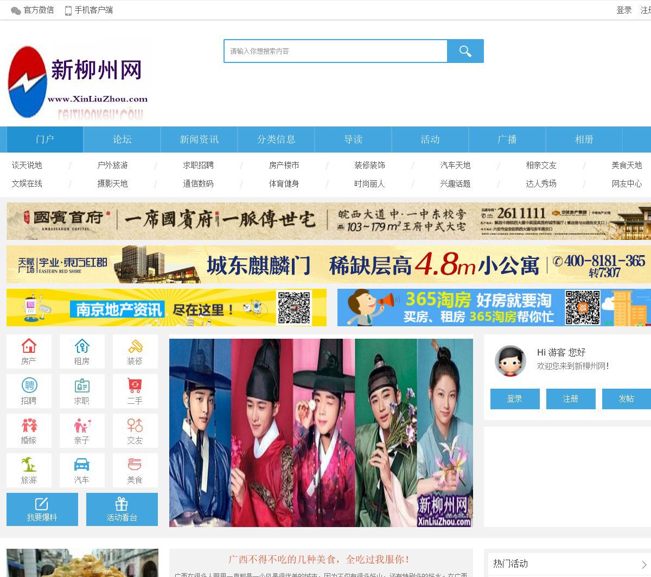Open the 招聘 recruitment icon
651x577 pixels.
coord(29,391)
